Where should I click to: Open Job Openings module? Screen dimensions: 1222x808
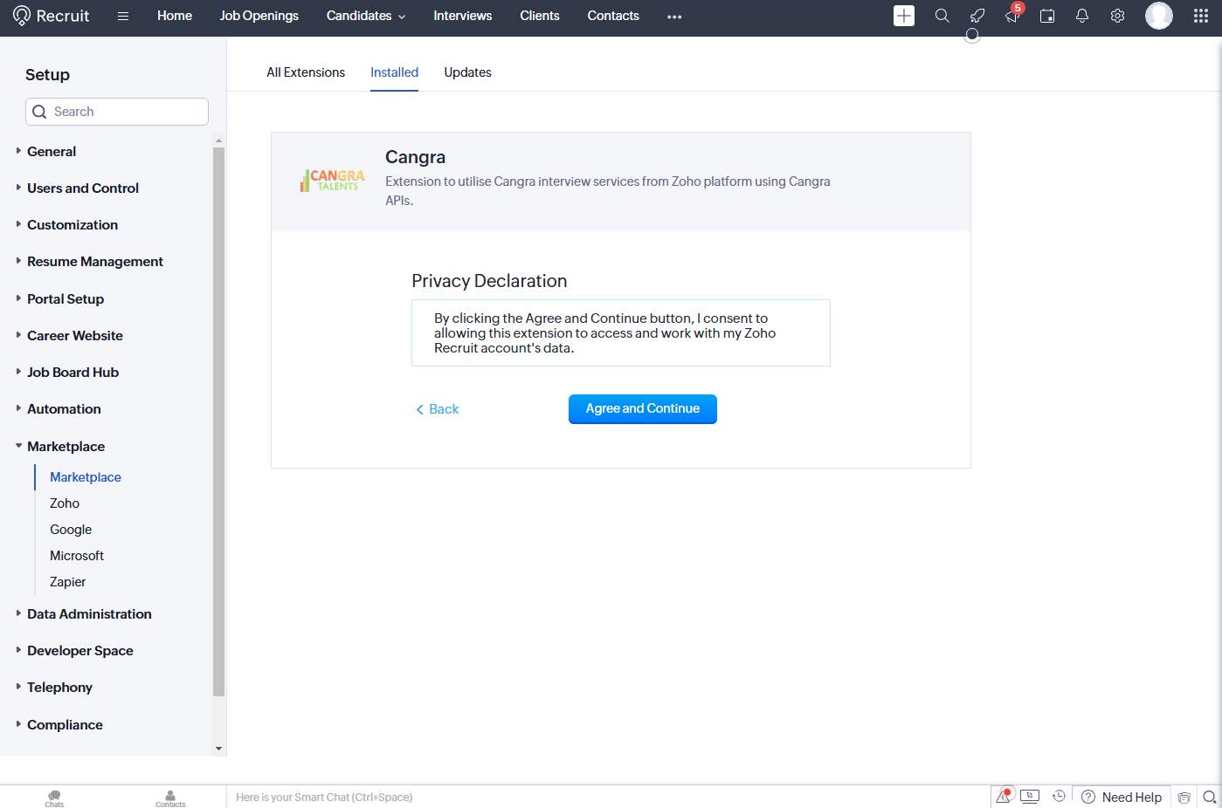pyautogui.click(x=259, y=16)
